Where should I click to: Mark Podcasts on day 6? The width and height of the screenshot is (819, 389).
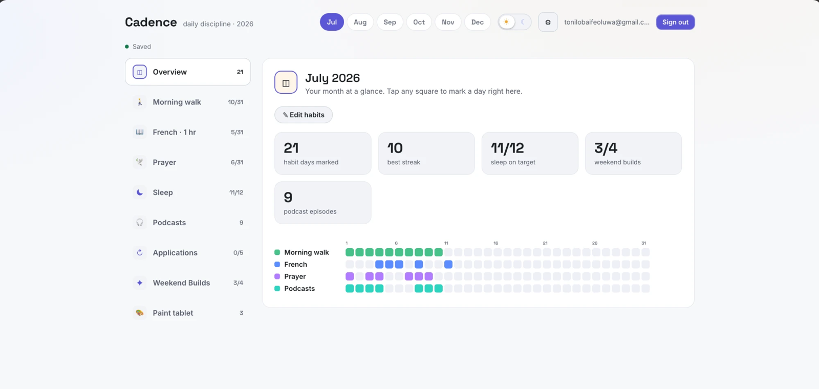[x=399, y=289]
